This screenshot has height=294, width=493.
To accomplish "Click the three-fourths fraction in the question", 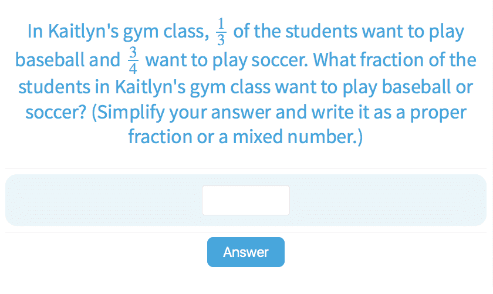I will tap(132, 60).
